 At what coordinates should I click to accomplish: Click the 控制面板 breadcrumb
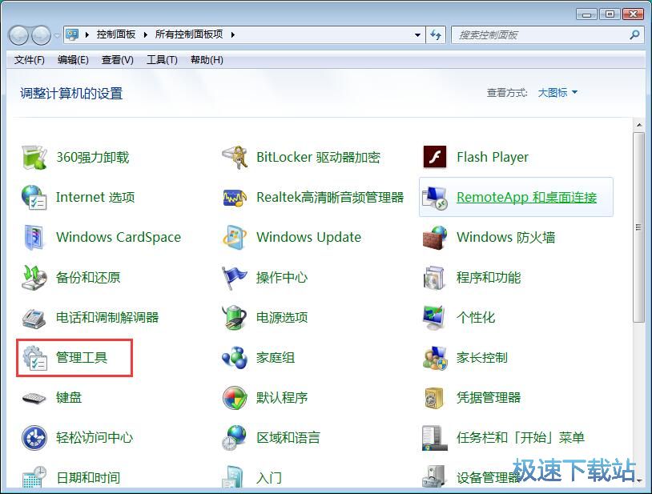116,34
